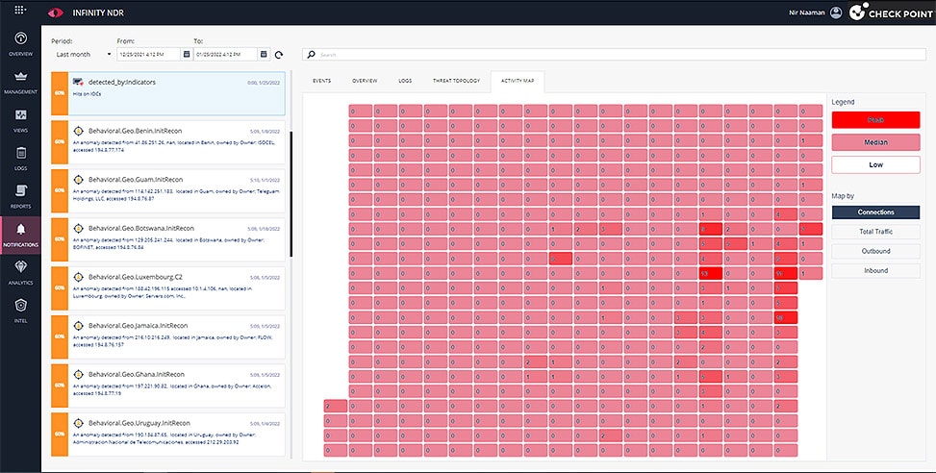The width and height of the screenshot is (936, 473).
Task: Switch to the Events tab
Action: click(x=321, y=81)
